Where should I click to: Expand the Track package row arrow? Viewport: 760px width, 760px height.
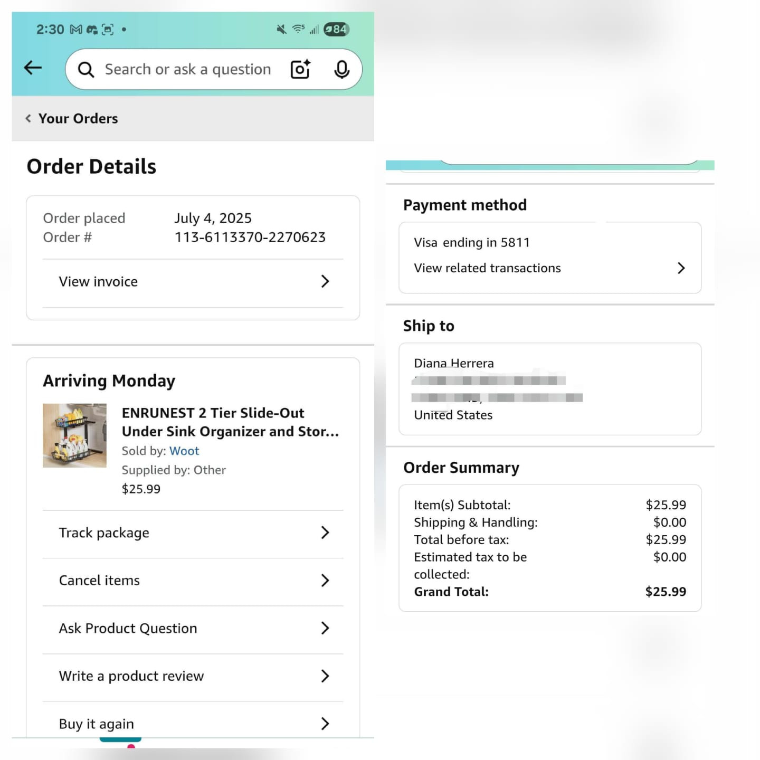tap(325, 533)
